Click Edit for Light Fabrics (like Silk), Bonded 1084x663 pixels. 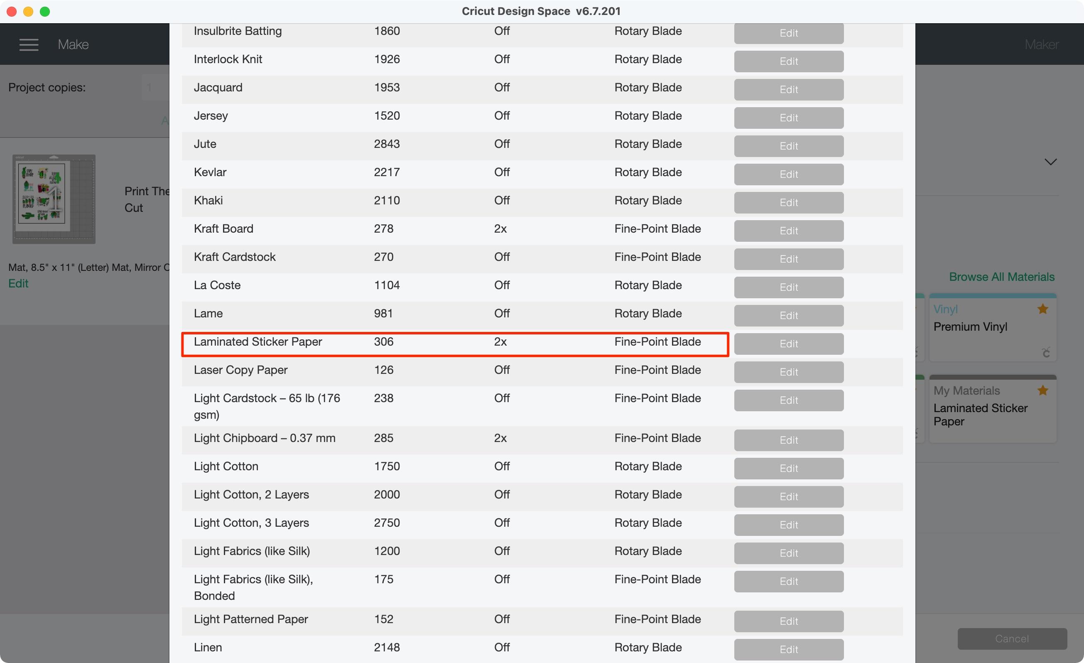pyautogui.click(x=789, y=581)
